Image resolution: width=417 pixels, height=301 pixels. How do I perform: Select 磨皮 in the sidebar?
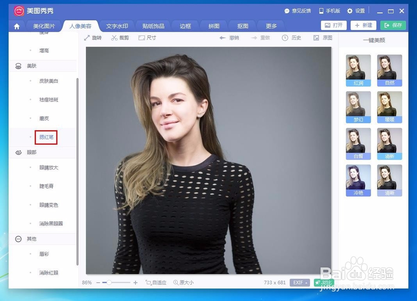(44, 118)
